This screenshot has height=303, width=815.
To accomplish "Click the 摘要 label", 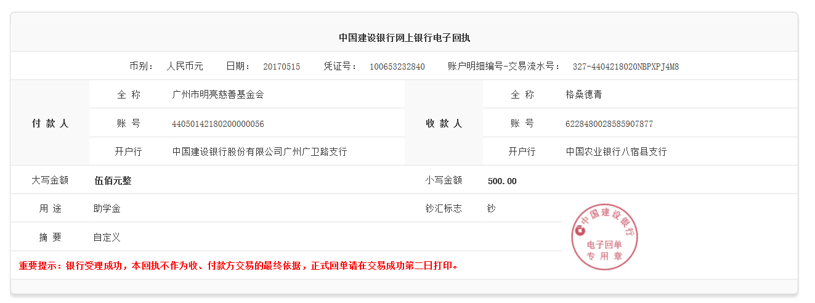I will tap(51, 237).
